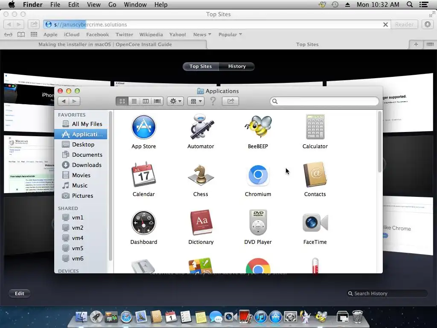Open Notes yellow pad in the Dock
The height and width of the screenshot is (328, 437).
[x=201, y=317]
